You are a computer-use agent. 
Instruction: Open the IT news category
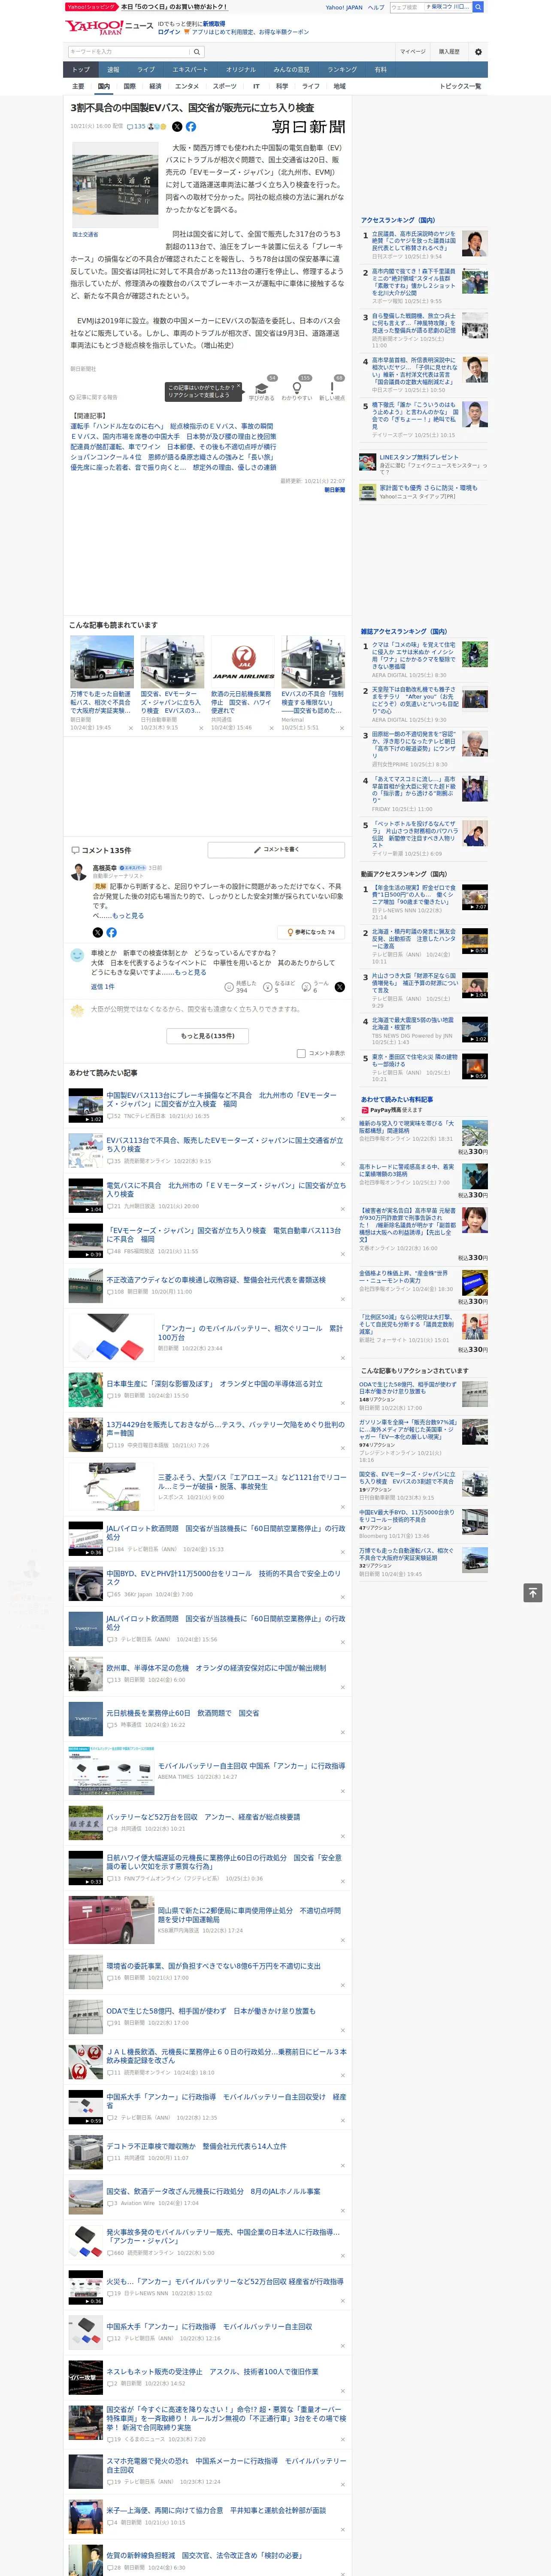tap(256, 86)
